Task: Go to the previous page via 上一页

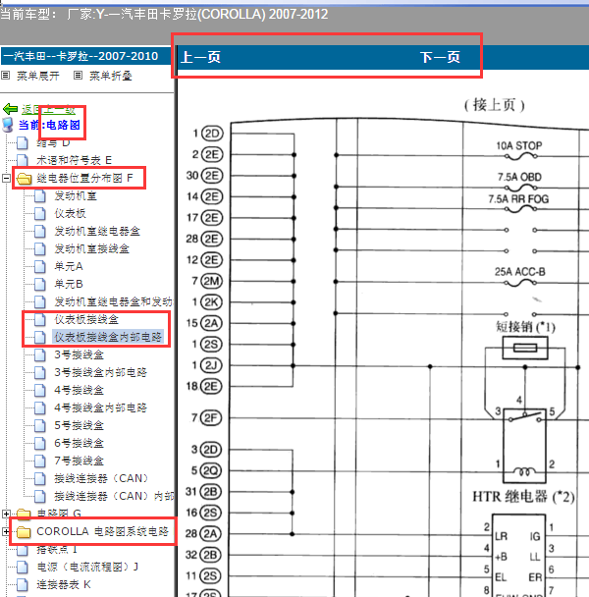Action: pos(200,57)
